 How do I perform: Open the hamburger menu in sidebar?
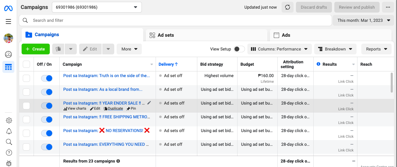(x=8, y=22)
